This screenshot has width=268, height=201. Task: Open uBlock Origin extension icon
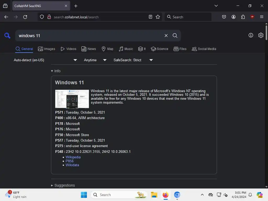252,17
